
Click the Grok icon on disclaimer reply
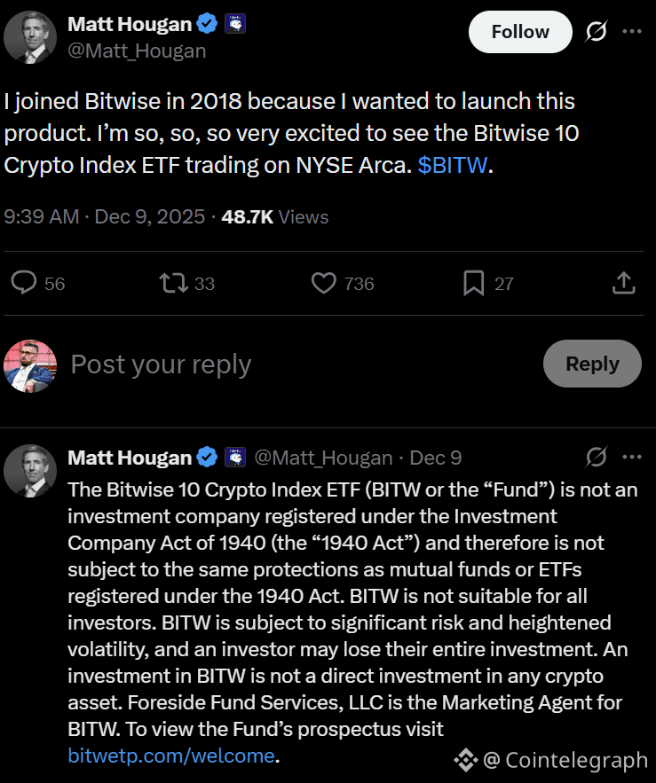597,458
